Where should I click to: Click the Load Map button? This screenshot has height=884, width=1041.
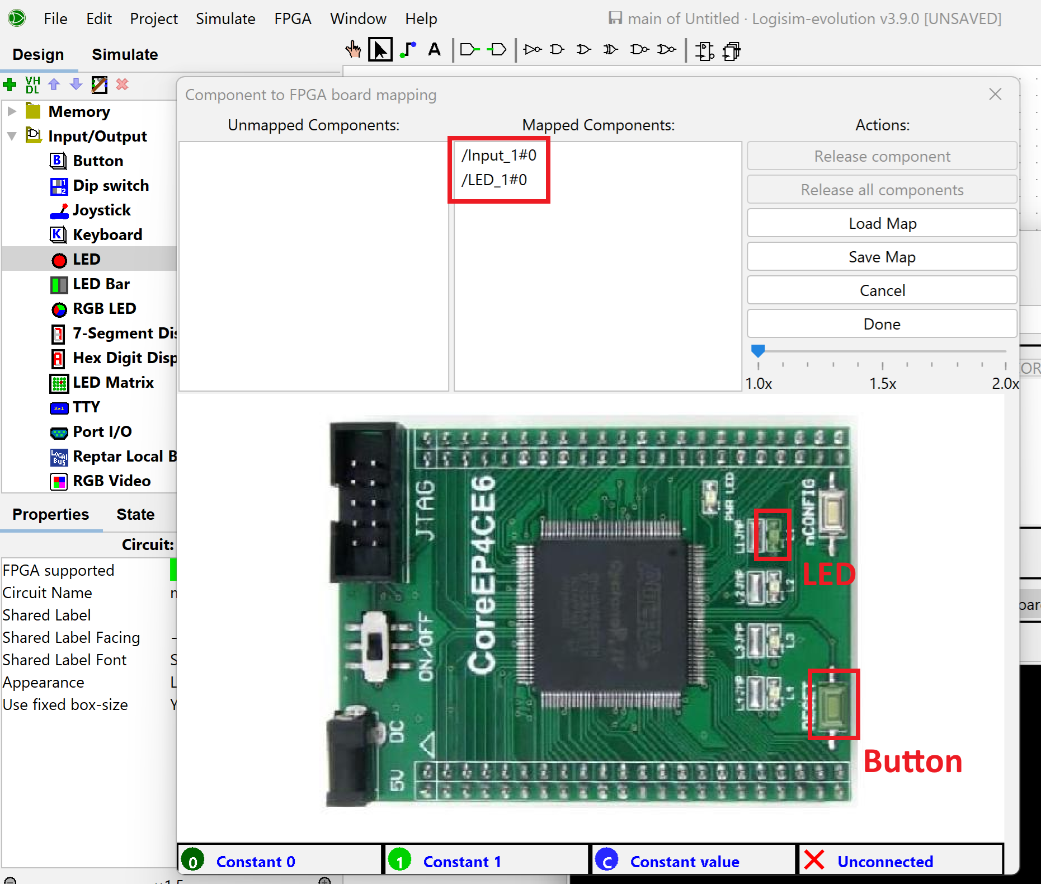(882, 223)
